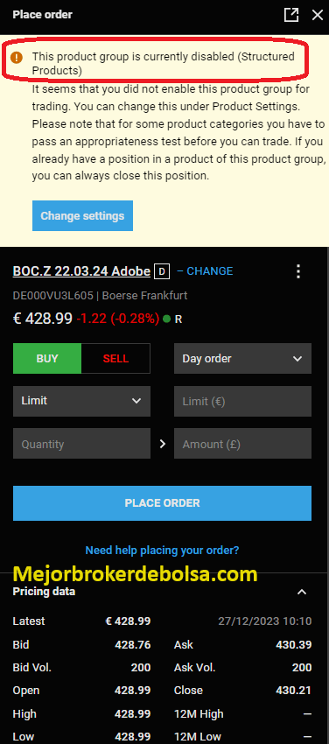Open the three-dot product options menu
This screenshot has width=329, height=744.
coord(298,271)
